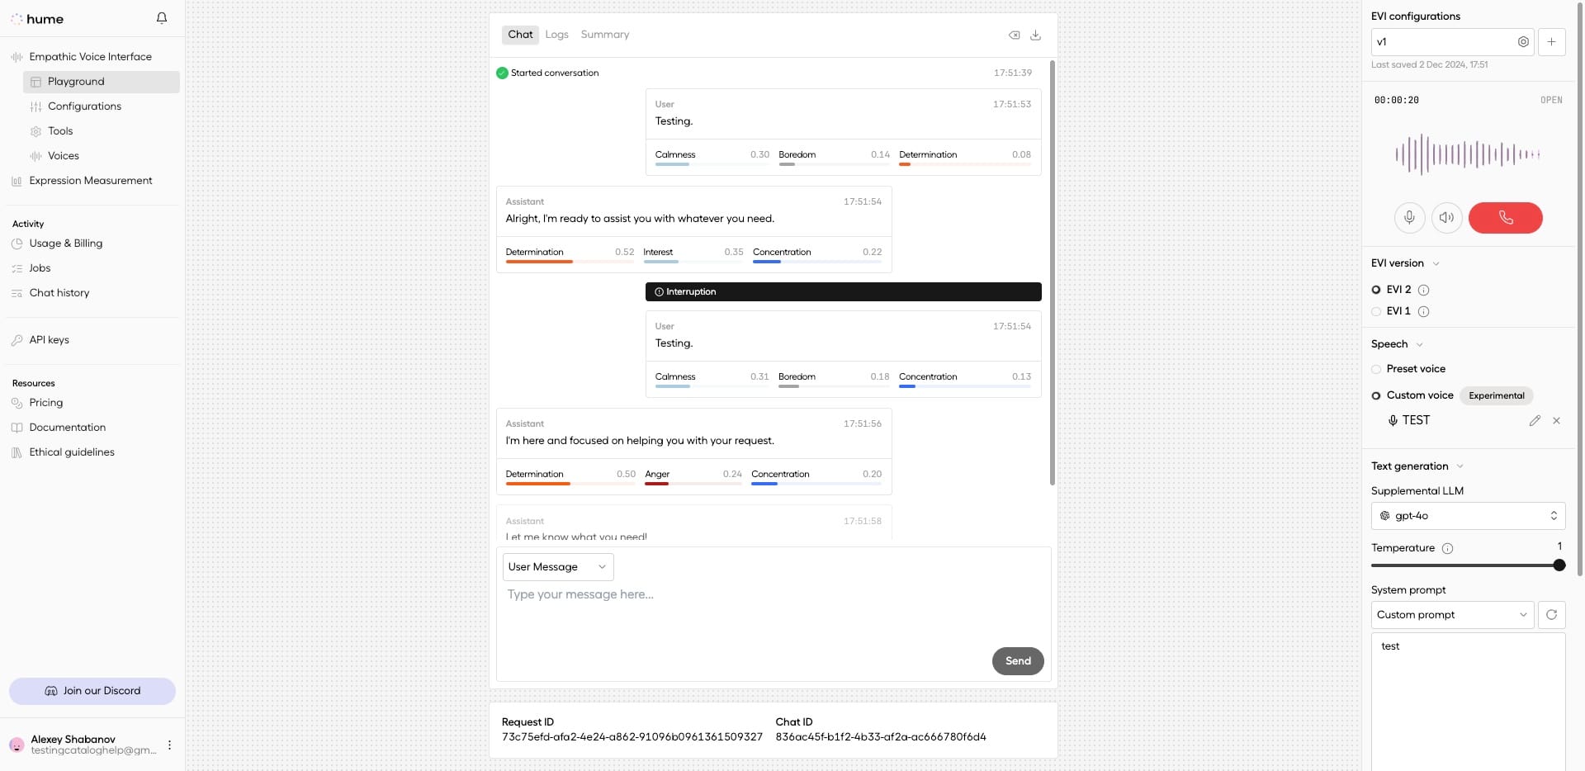Select the Request ID value
The image size is (1585, 771).
[x=632, y=737]
